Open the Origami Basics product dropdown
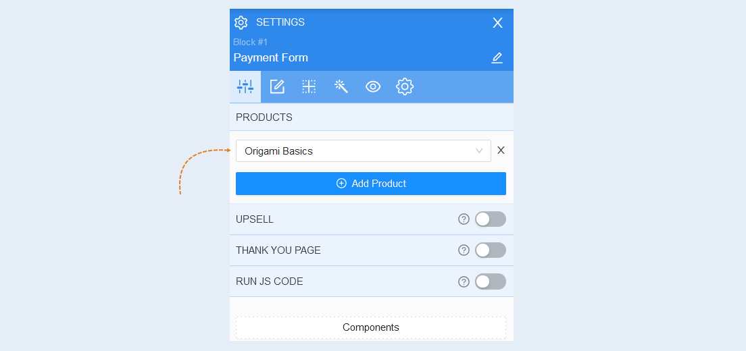Image resolution: width=746 pixels, height=351 pixels. tap(364, 151)
